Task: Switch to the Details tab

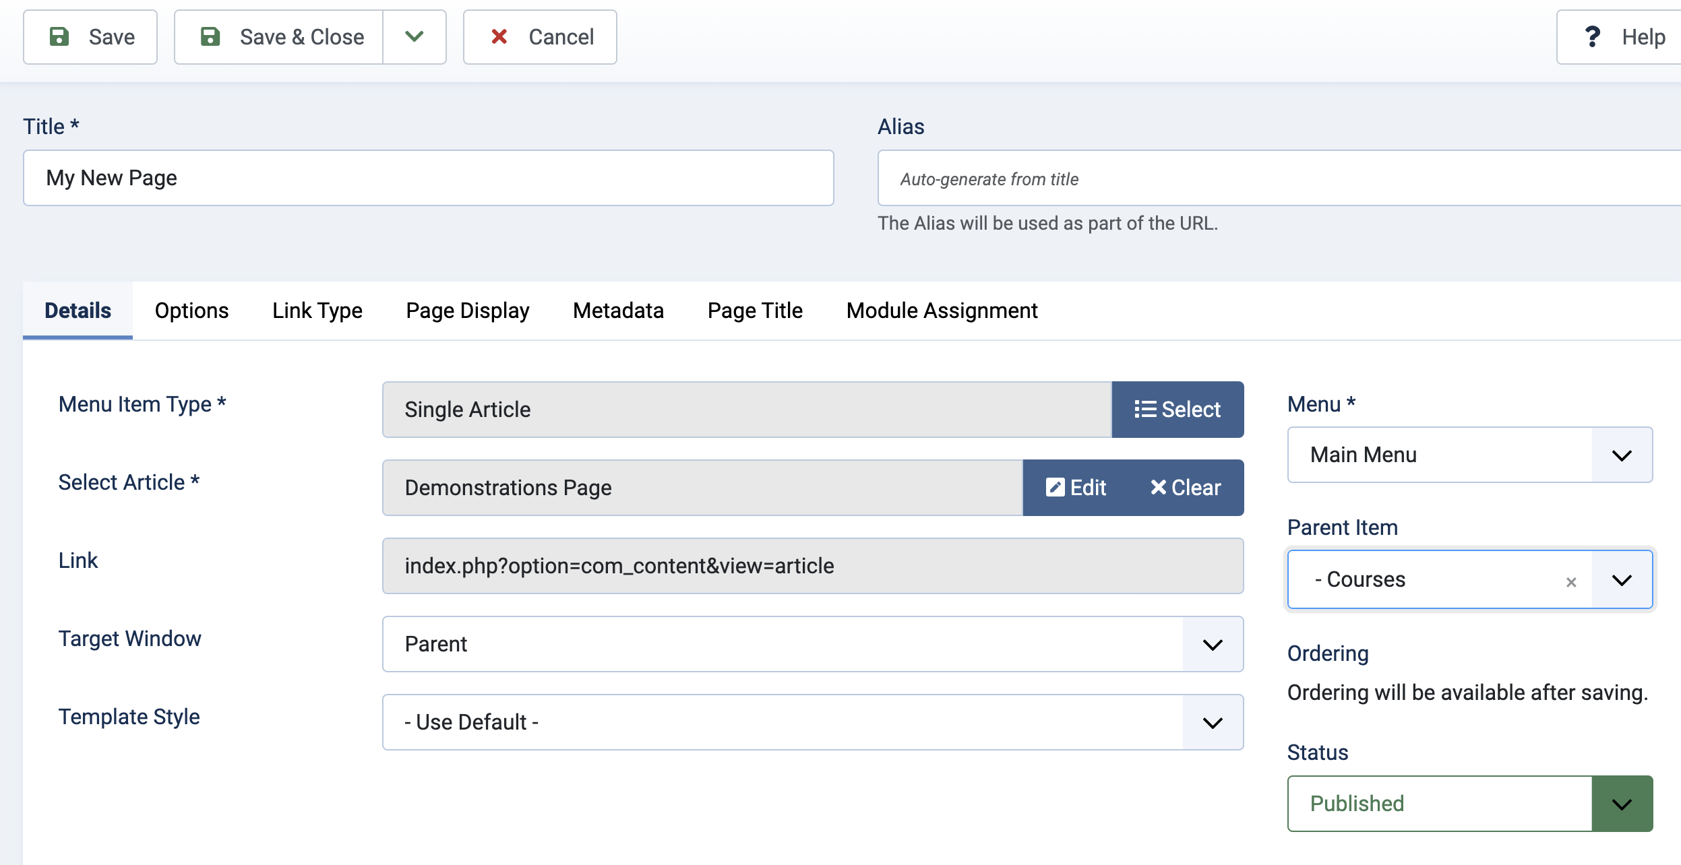Action: [x=78, y=311]
